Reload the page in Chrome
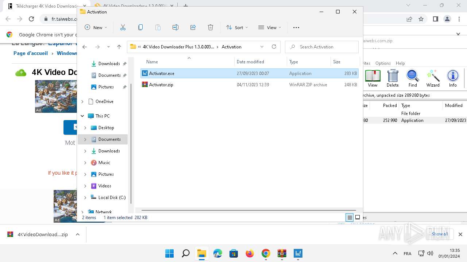Image resolution: width=467 pixels, height=262 pixels. click(31, 19)
